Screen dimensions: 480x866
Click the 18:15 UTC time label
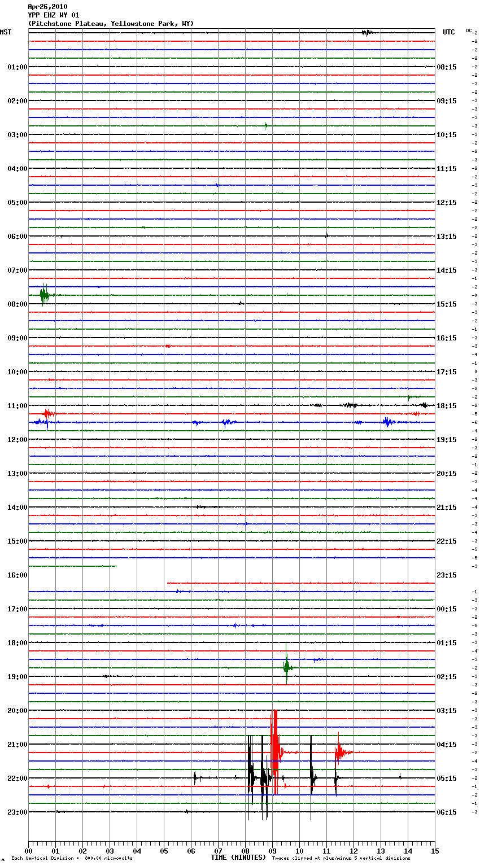[x=447, y=406]
